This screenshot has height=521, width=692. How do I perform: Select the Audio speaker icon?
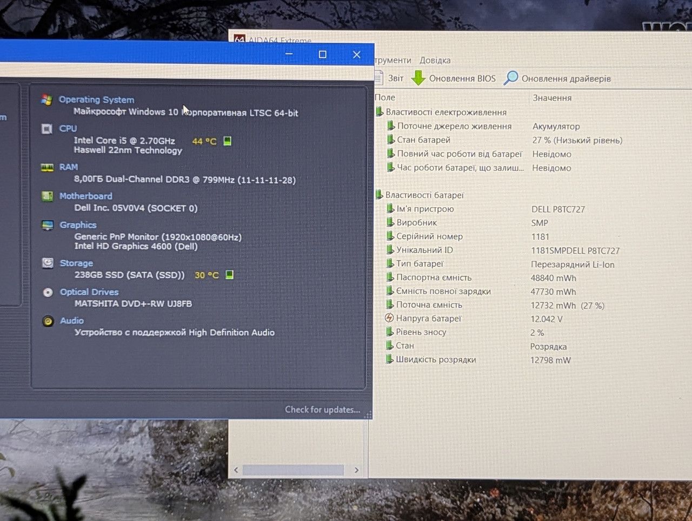(x=48, y=321)
